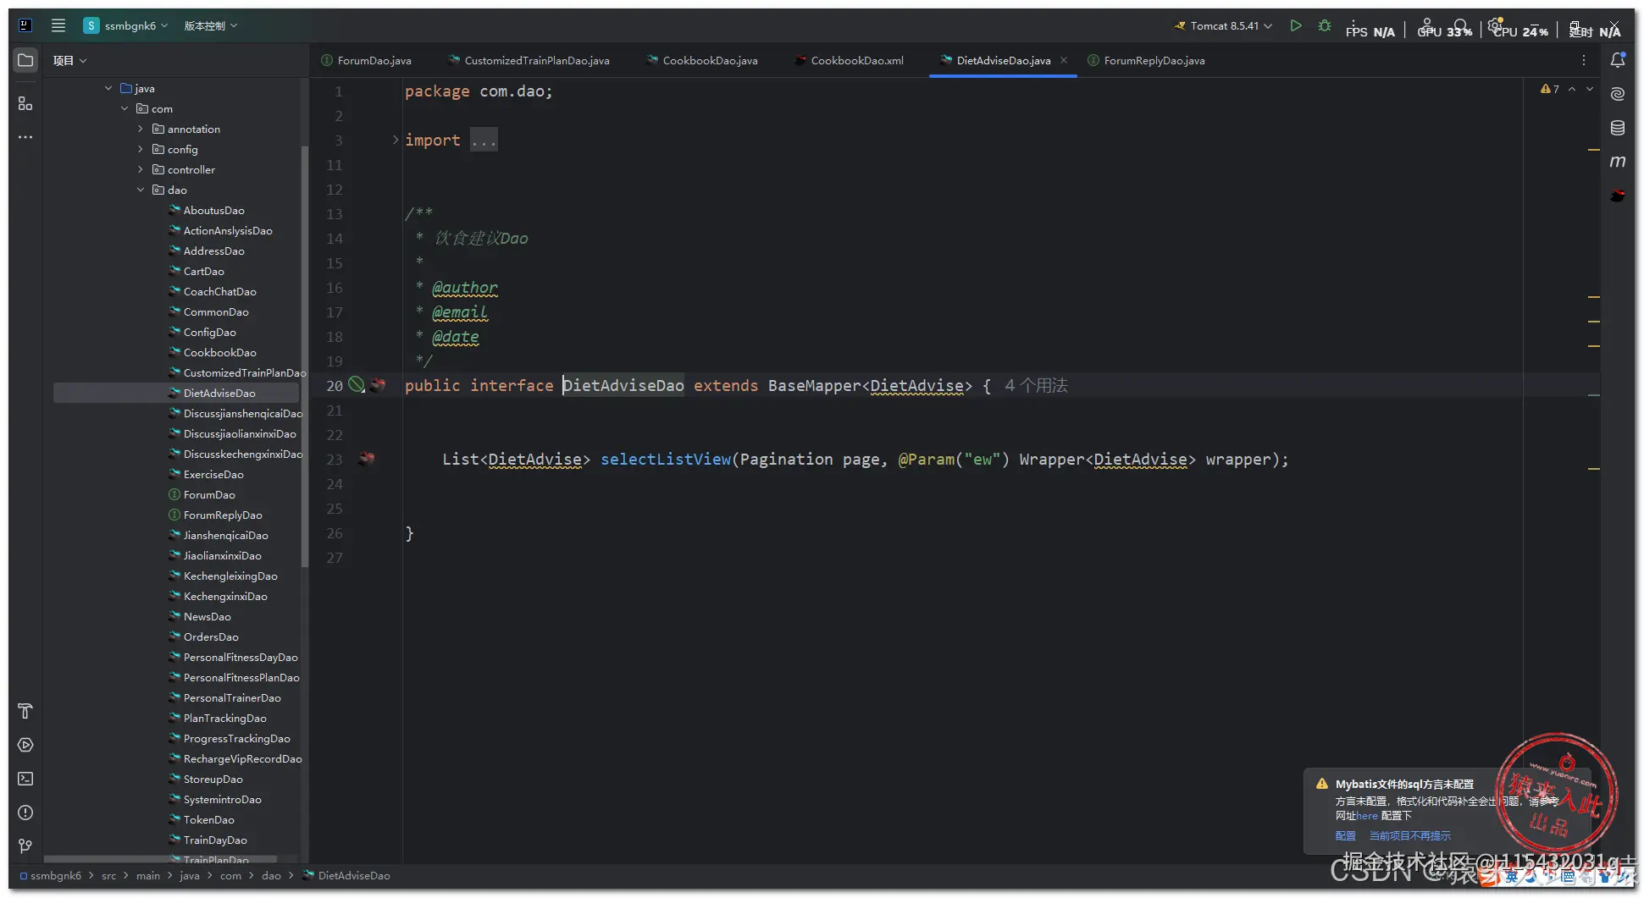Image resolution: width=1644 pixels, height=898 pixels.
Task: Select OrdersDao in the project tree
Action: pos(211,636)
